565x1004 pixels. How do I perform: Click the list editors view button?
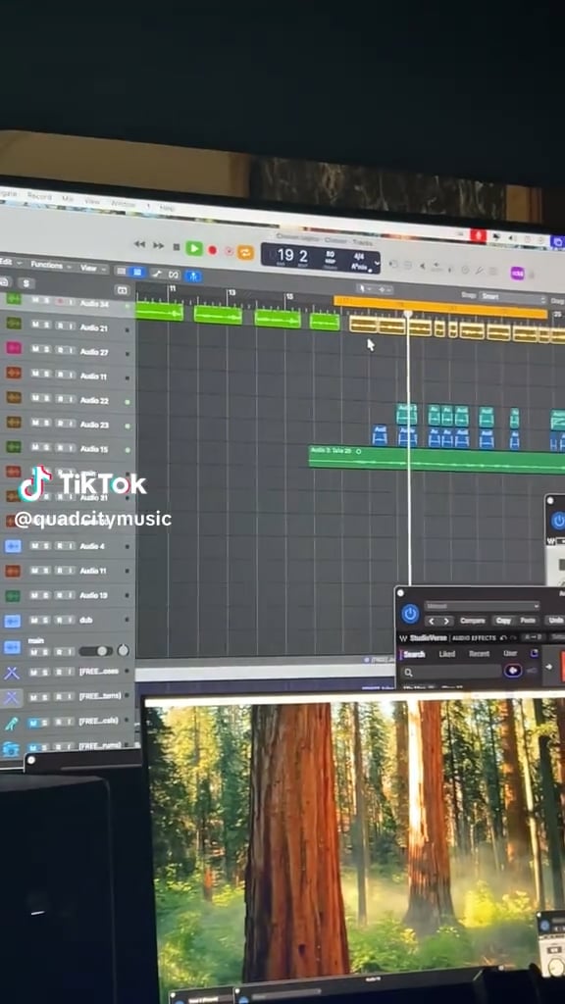tap(121, 271)
